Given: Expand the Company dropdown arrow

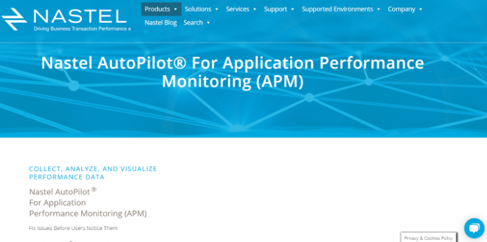Looking at the screenshot, I should [x=420, y=9].
